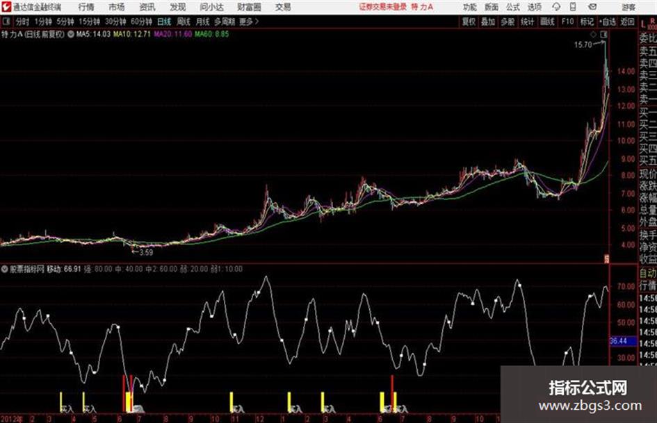Click the panel layout icon near 15.70

coord(603,34)
